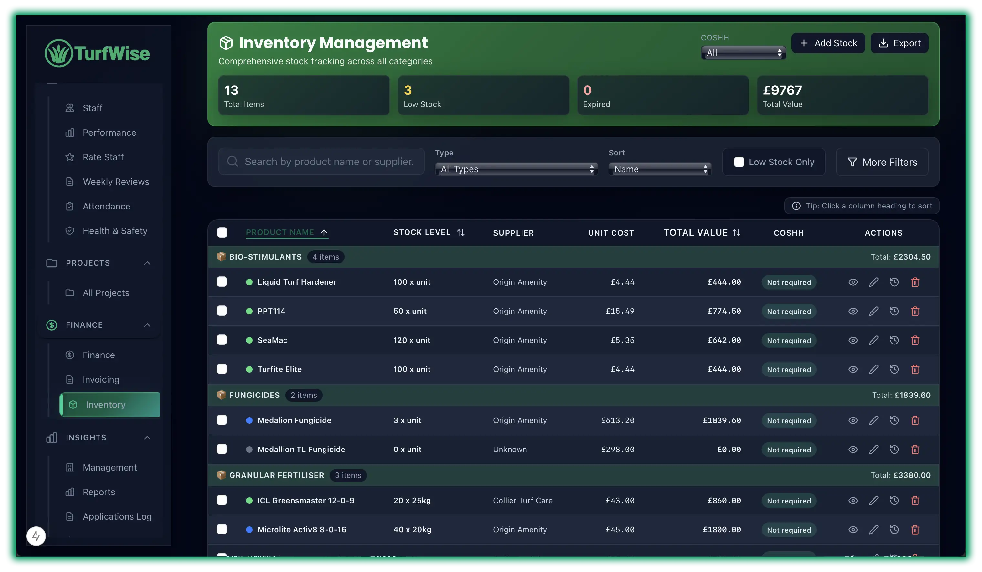Open the COSHH filter dropdown

tap(743, 53)
